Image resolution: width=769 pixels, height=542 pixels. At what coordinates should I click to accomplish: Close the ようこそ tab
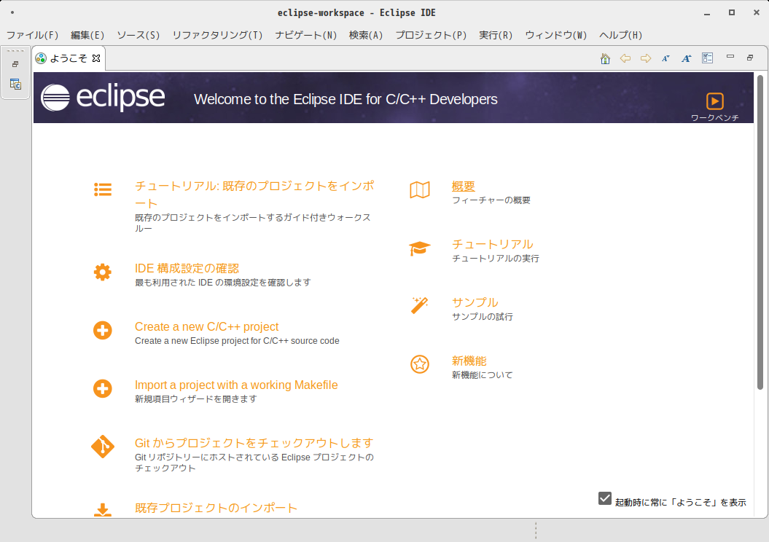96,58
